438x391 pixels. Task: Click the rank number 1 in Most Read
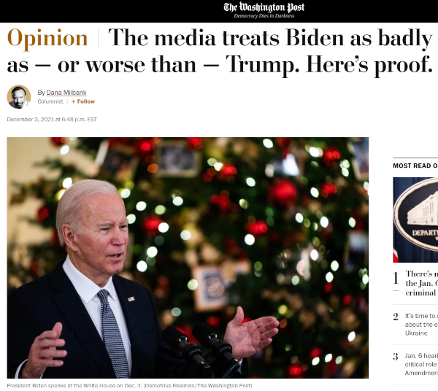(x=396, y=278)
